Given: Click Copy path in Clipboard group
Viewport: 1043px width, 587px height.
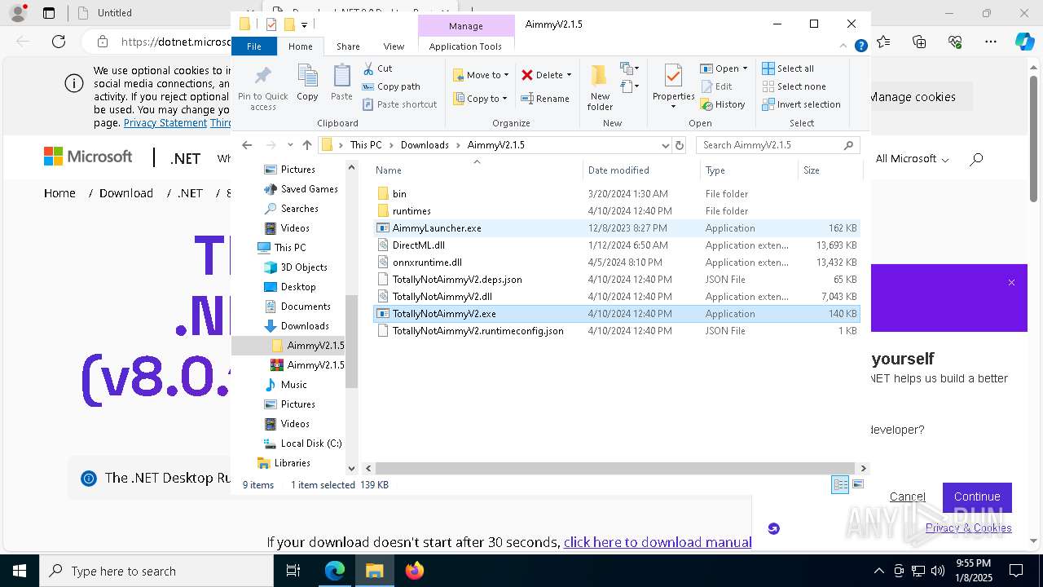Looking at the screenshot, I should [x=391, y=86].
